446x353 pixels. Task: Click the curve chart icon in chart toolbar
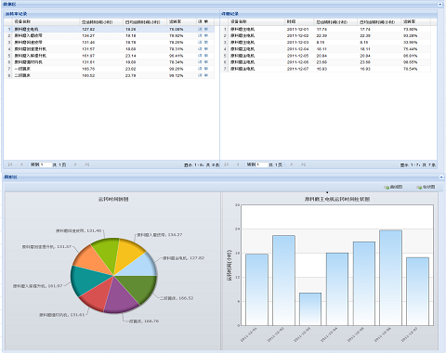(387, 188)
